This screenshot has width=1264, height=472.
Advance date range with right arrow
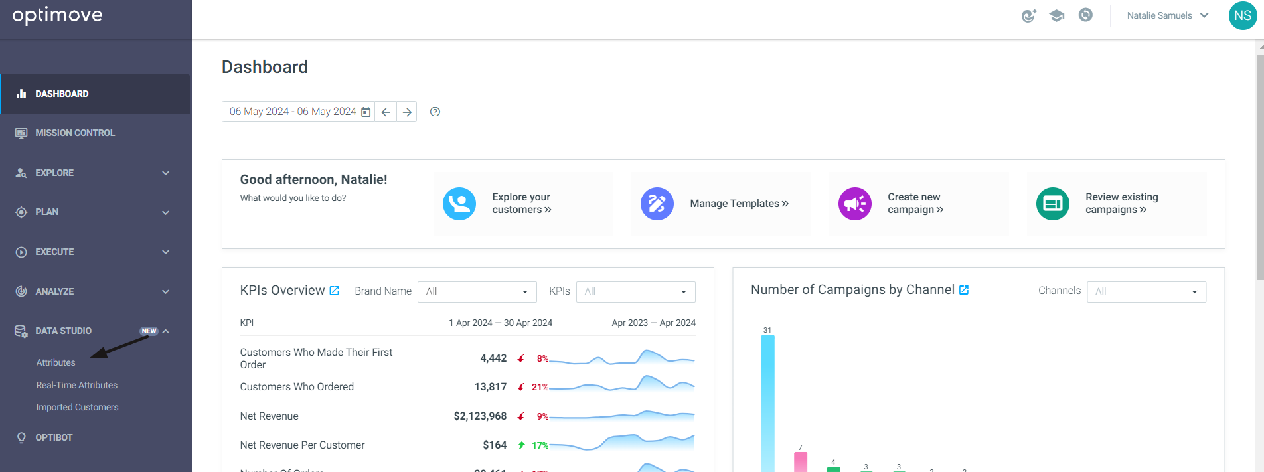(407, 112)
